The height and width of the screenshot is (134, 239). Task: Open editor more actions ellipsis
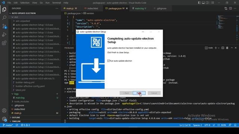pyautogui.click(x=235, y=8)
